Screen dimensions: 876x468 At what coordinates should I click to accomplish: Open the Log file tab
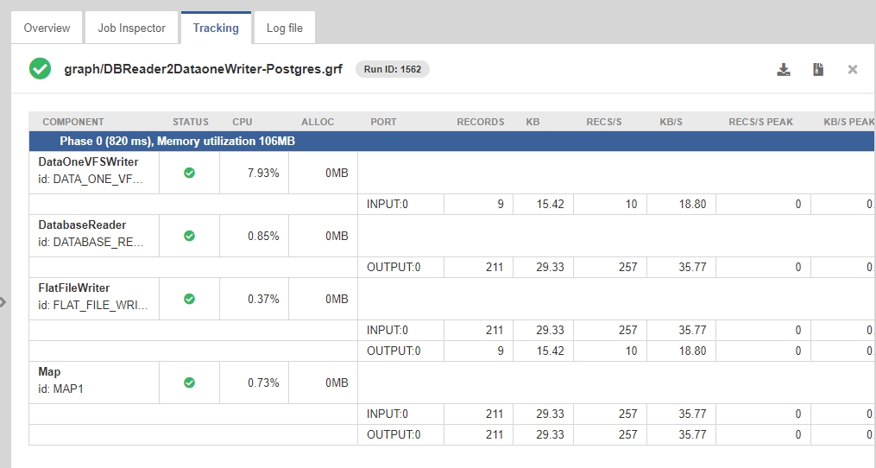[284, 28]
